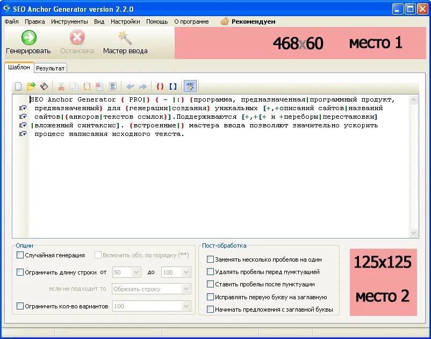This screenshot has height=339, width=431.
Task: Switch to the Результат tab
Action: click(x=51, y=68)
